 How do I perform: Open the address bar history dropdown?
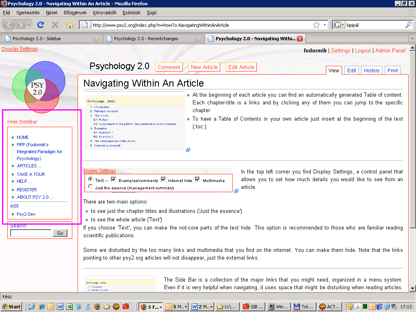coord(325,25)
